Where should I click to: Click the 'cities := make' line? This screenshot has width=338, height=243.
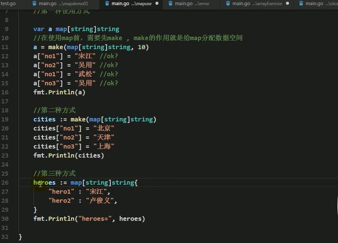pyautogui.click(x=95, y=120)
